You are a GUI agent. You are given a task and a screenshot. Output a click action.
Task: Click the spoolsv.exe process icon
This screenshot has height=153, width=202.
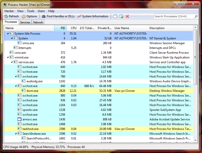(19, 110)
